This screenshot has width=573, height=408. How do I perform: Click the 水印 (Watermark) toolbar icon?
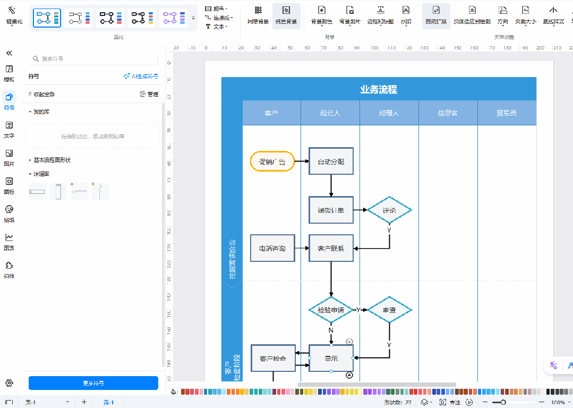click(x=406, y=15)
